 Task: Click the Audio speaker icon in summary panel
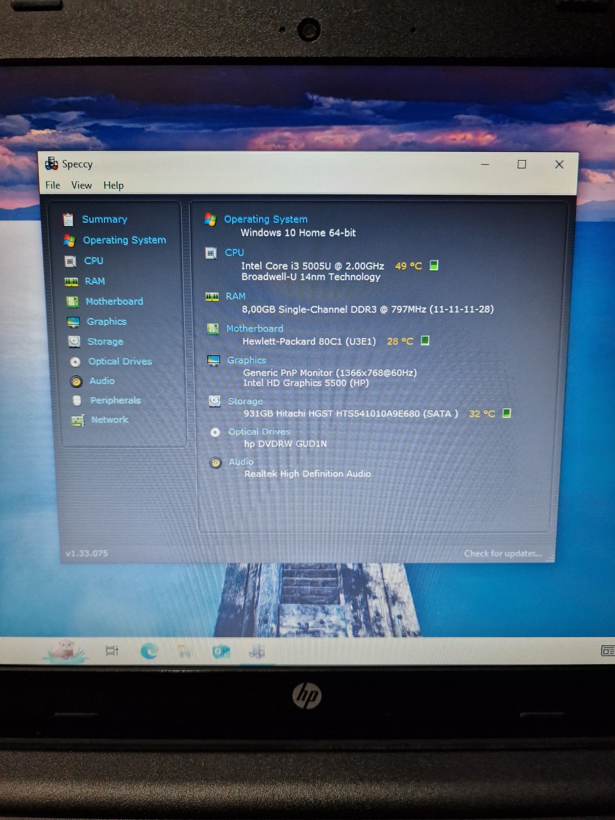[216, 462]
